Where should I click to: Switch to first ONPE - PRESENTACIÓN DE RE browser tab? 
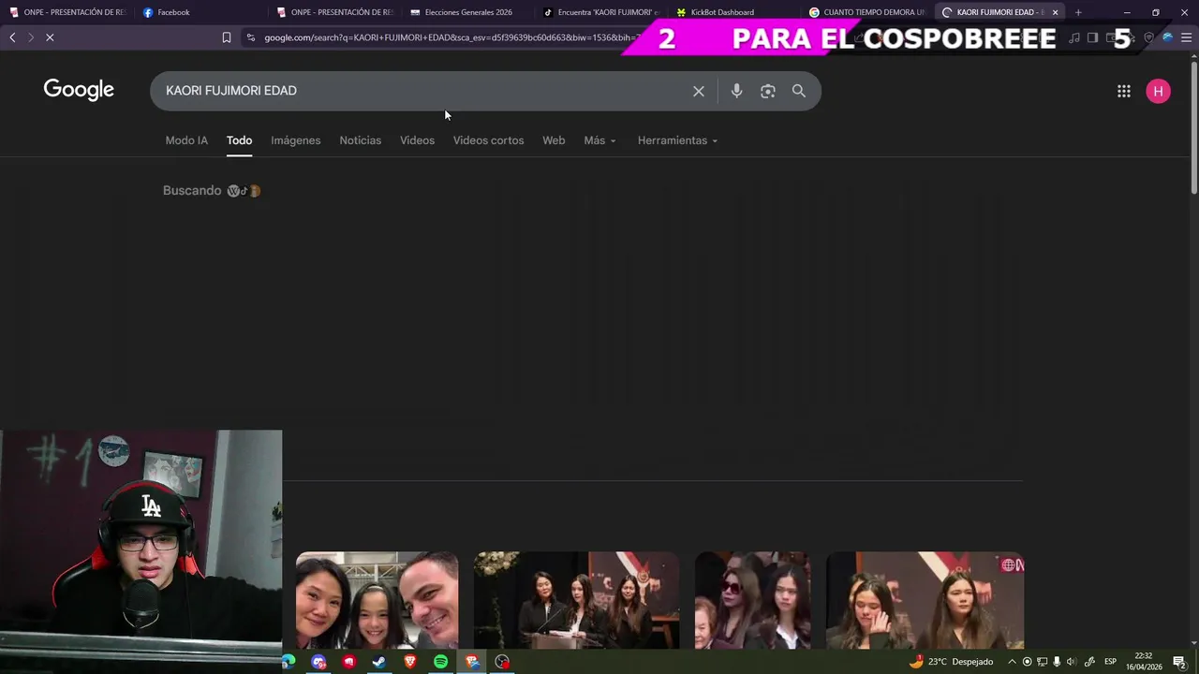click(x=67, y=12)
